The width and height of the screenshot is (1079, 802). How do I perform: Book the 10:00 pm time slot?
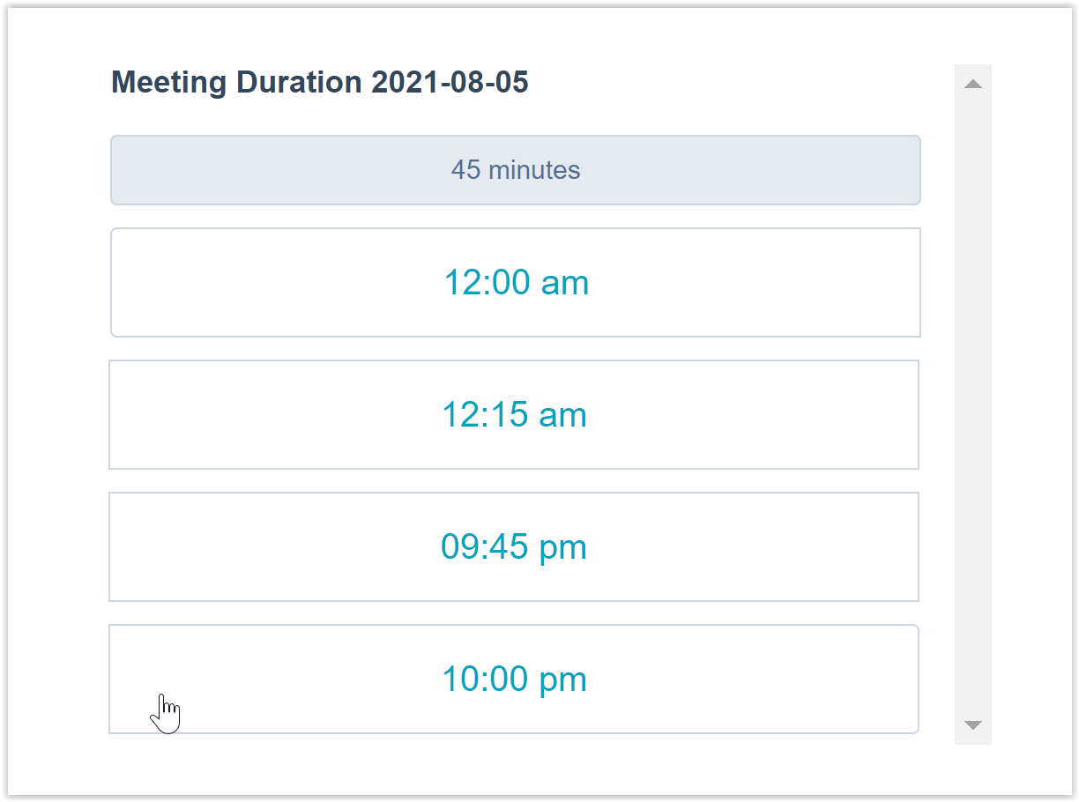coord(514,679)
